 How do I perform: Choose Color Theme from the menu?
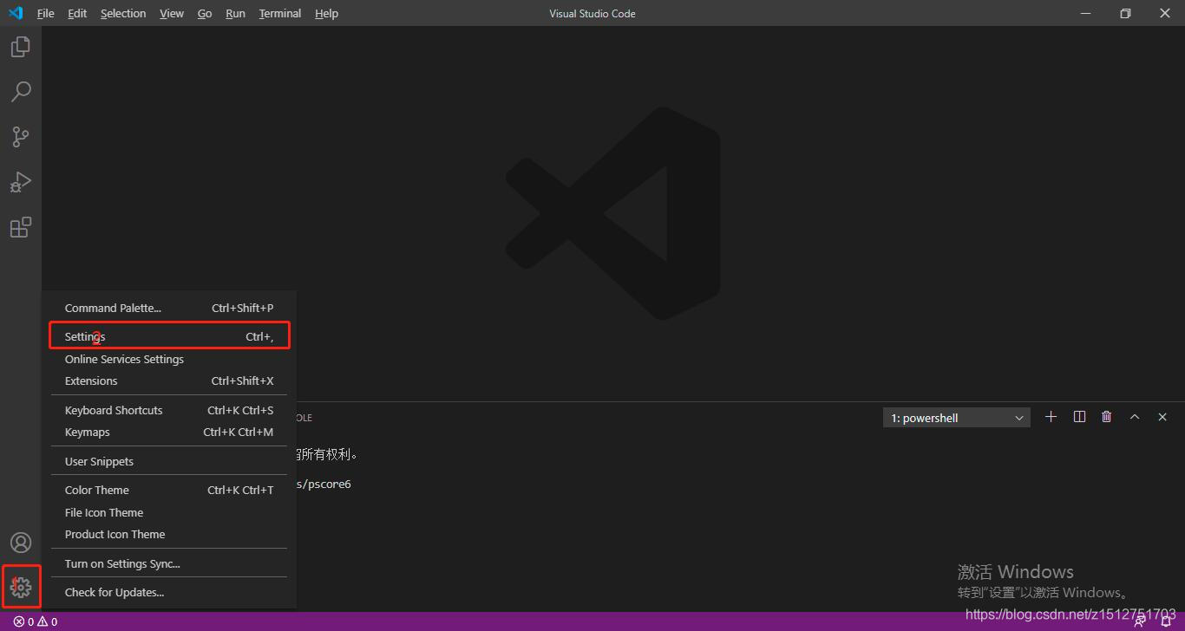tap(96, 490)
